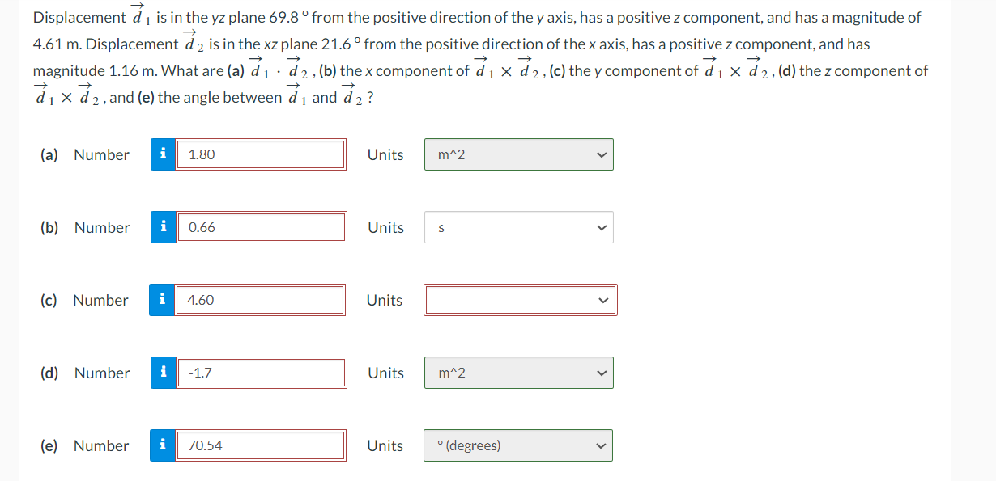996x481 pixels.
Task: Click the blue info icon beside answer (b)
Action: 162,227
